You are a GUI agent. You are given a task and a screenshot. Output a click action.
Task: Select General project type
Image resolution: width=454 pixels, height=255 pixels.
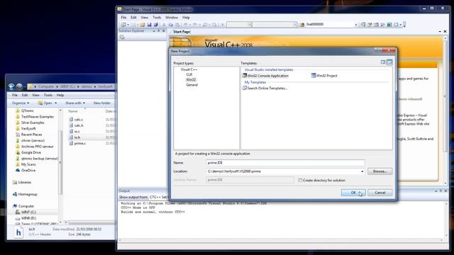192,85
